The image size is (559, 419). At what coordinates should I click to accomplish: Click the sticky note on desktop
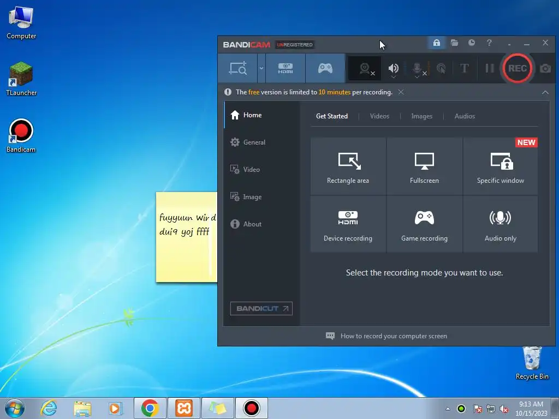coord(187,237)
